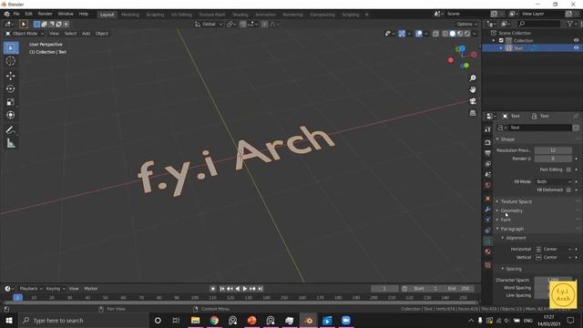Viewport: 583px width, 328px height.
Task: Switch to the Sculpting workspace tab
Action: tap(155, 15)
